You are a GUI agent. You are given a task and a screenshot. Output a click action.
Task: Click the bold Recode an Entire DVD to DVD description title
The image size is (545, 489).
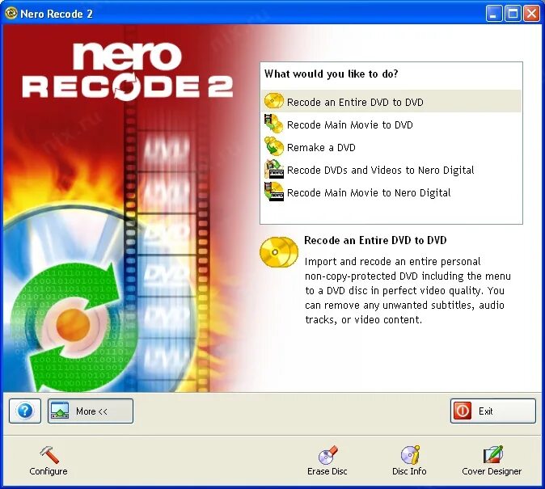[x=375, y=240]
